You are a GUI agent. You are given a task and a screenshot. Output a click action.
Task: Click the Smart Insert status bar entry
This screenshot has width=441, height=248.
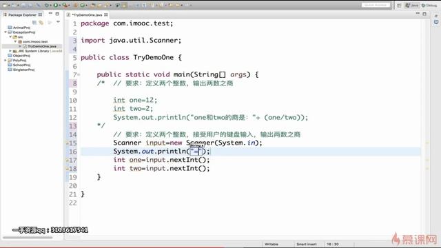click(307, 245)
